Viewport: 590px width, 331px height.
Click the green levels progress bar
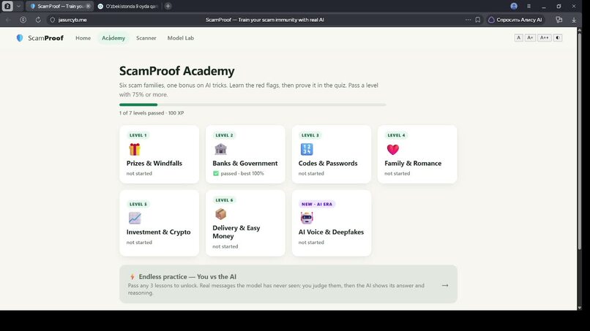[253, 104]
